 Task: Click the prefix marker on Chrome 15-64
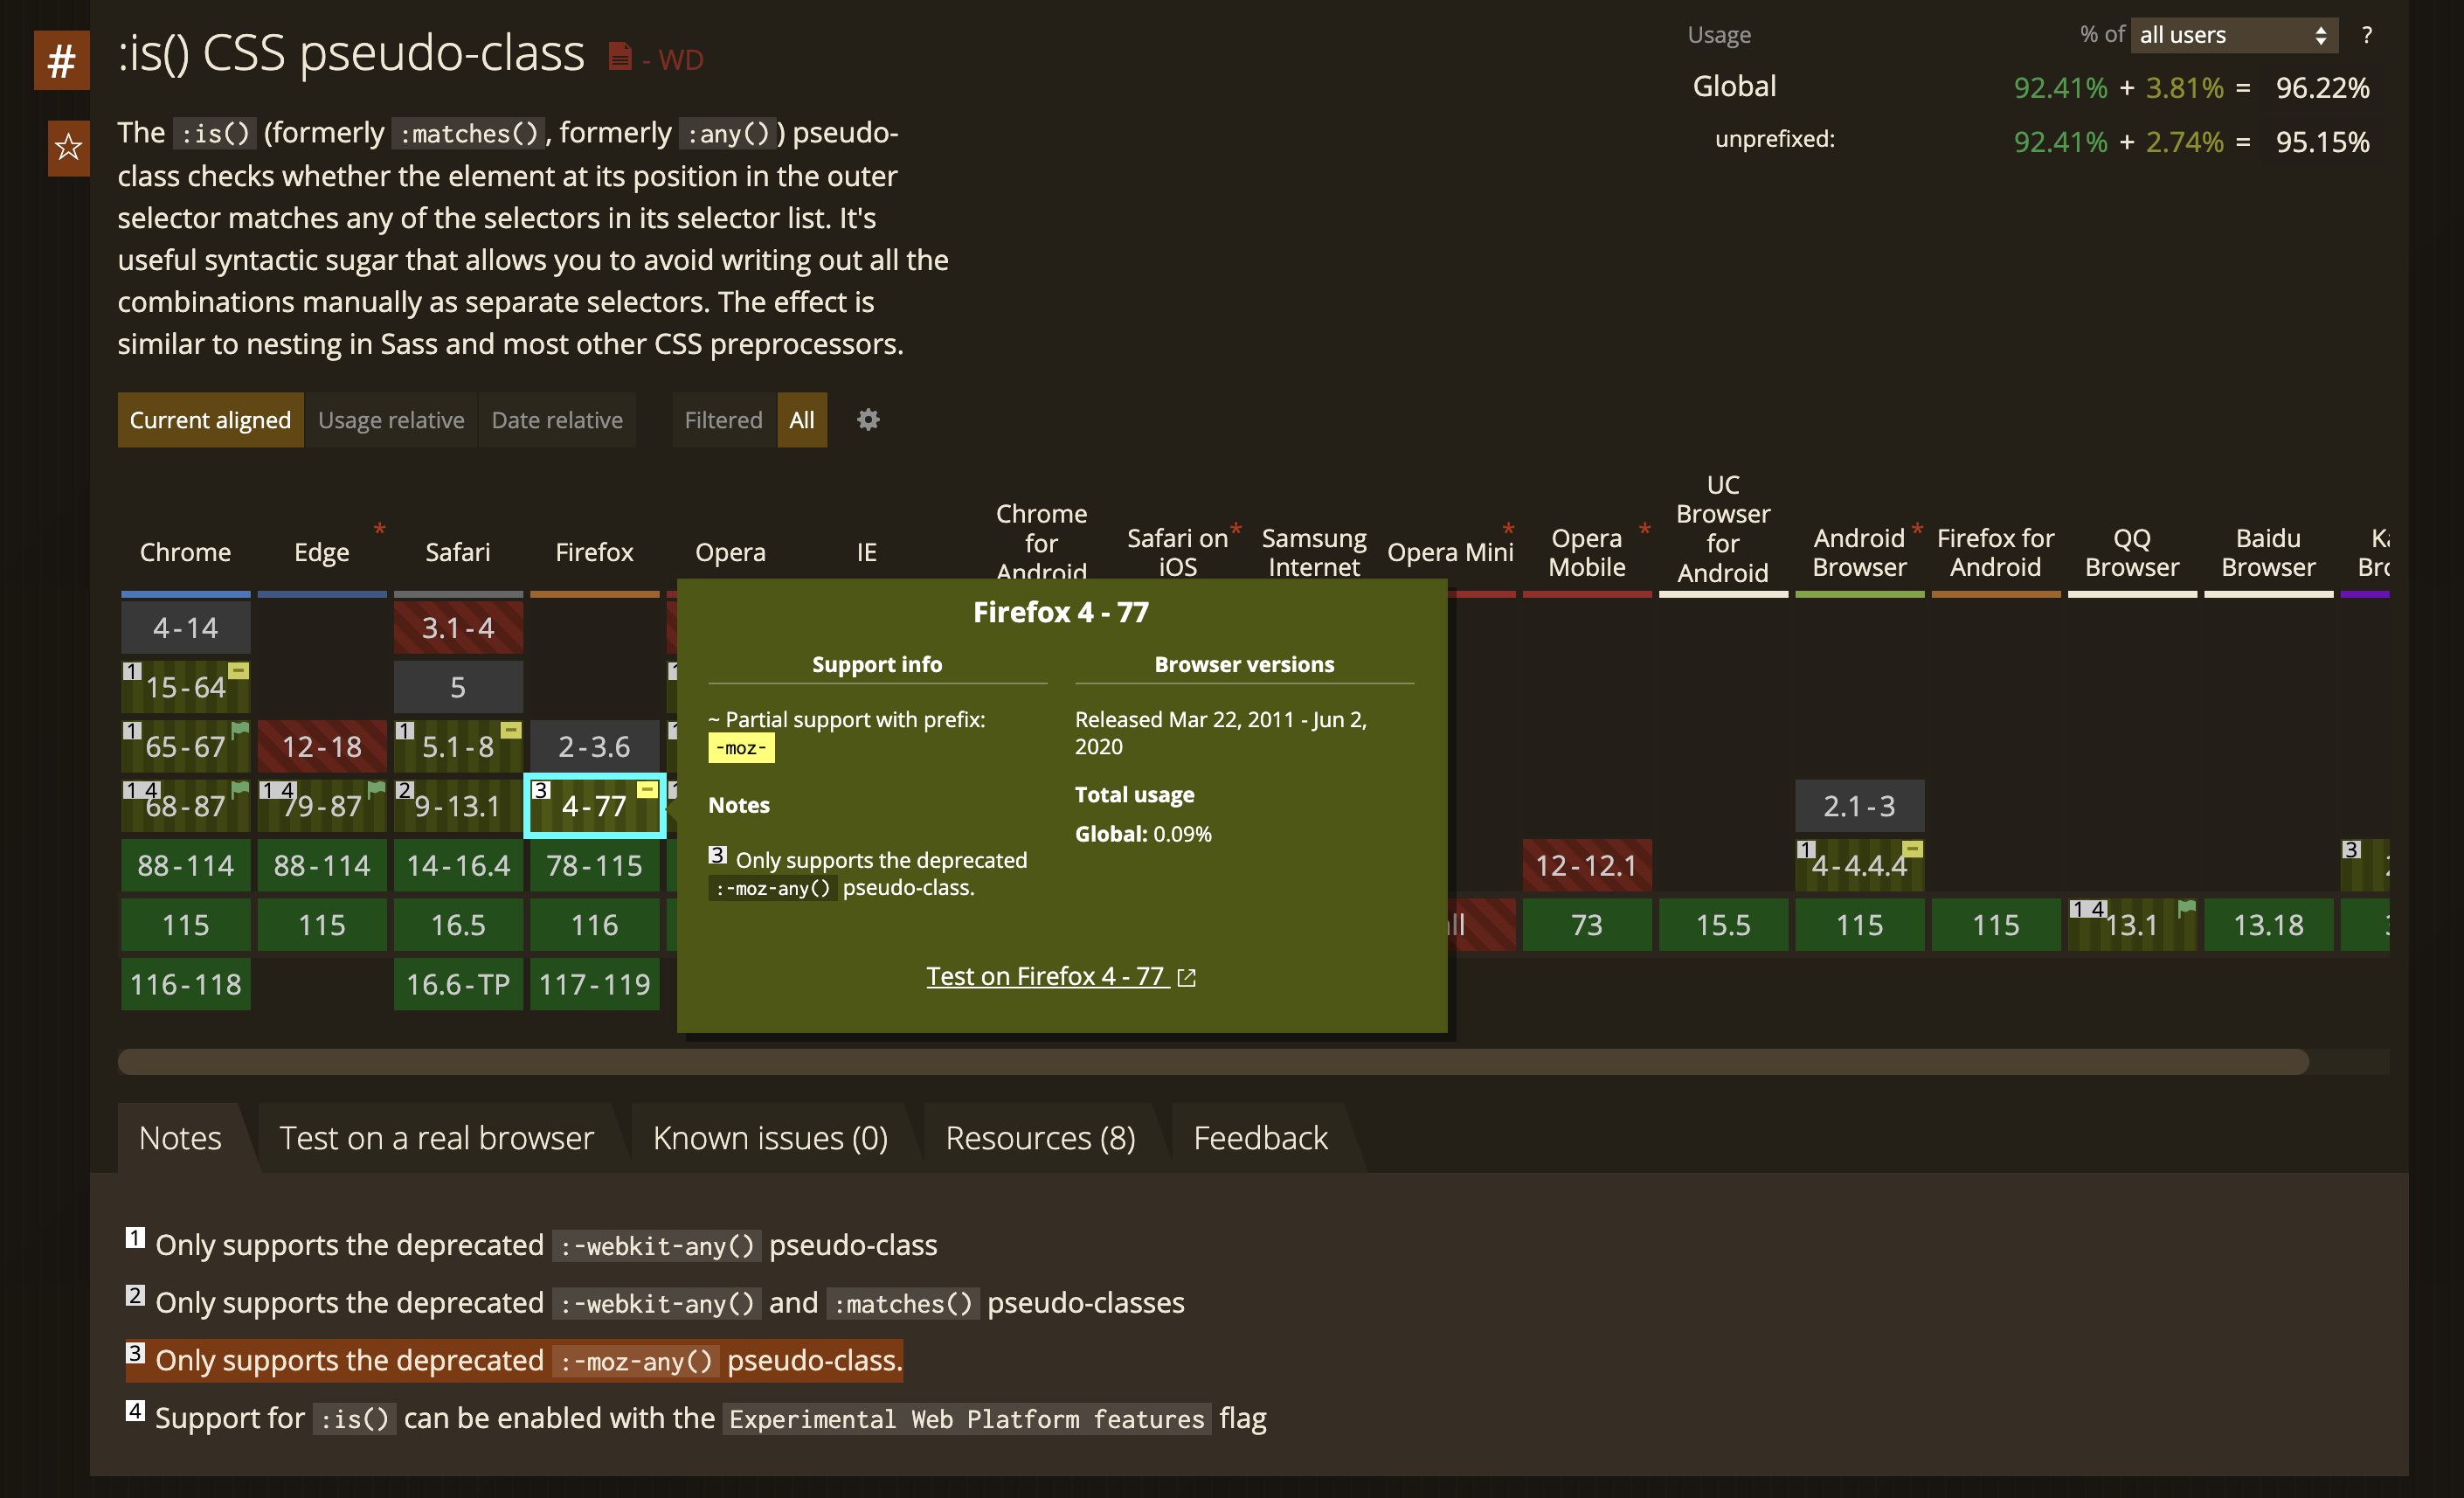238,670
